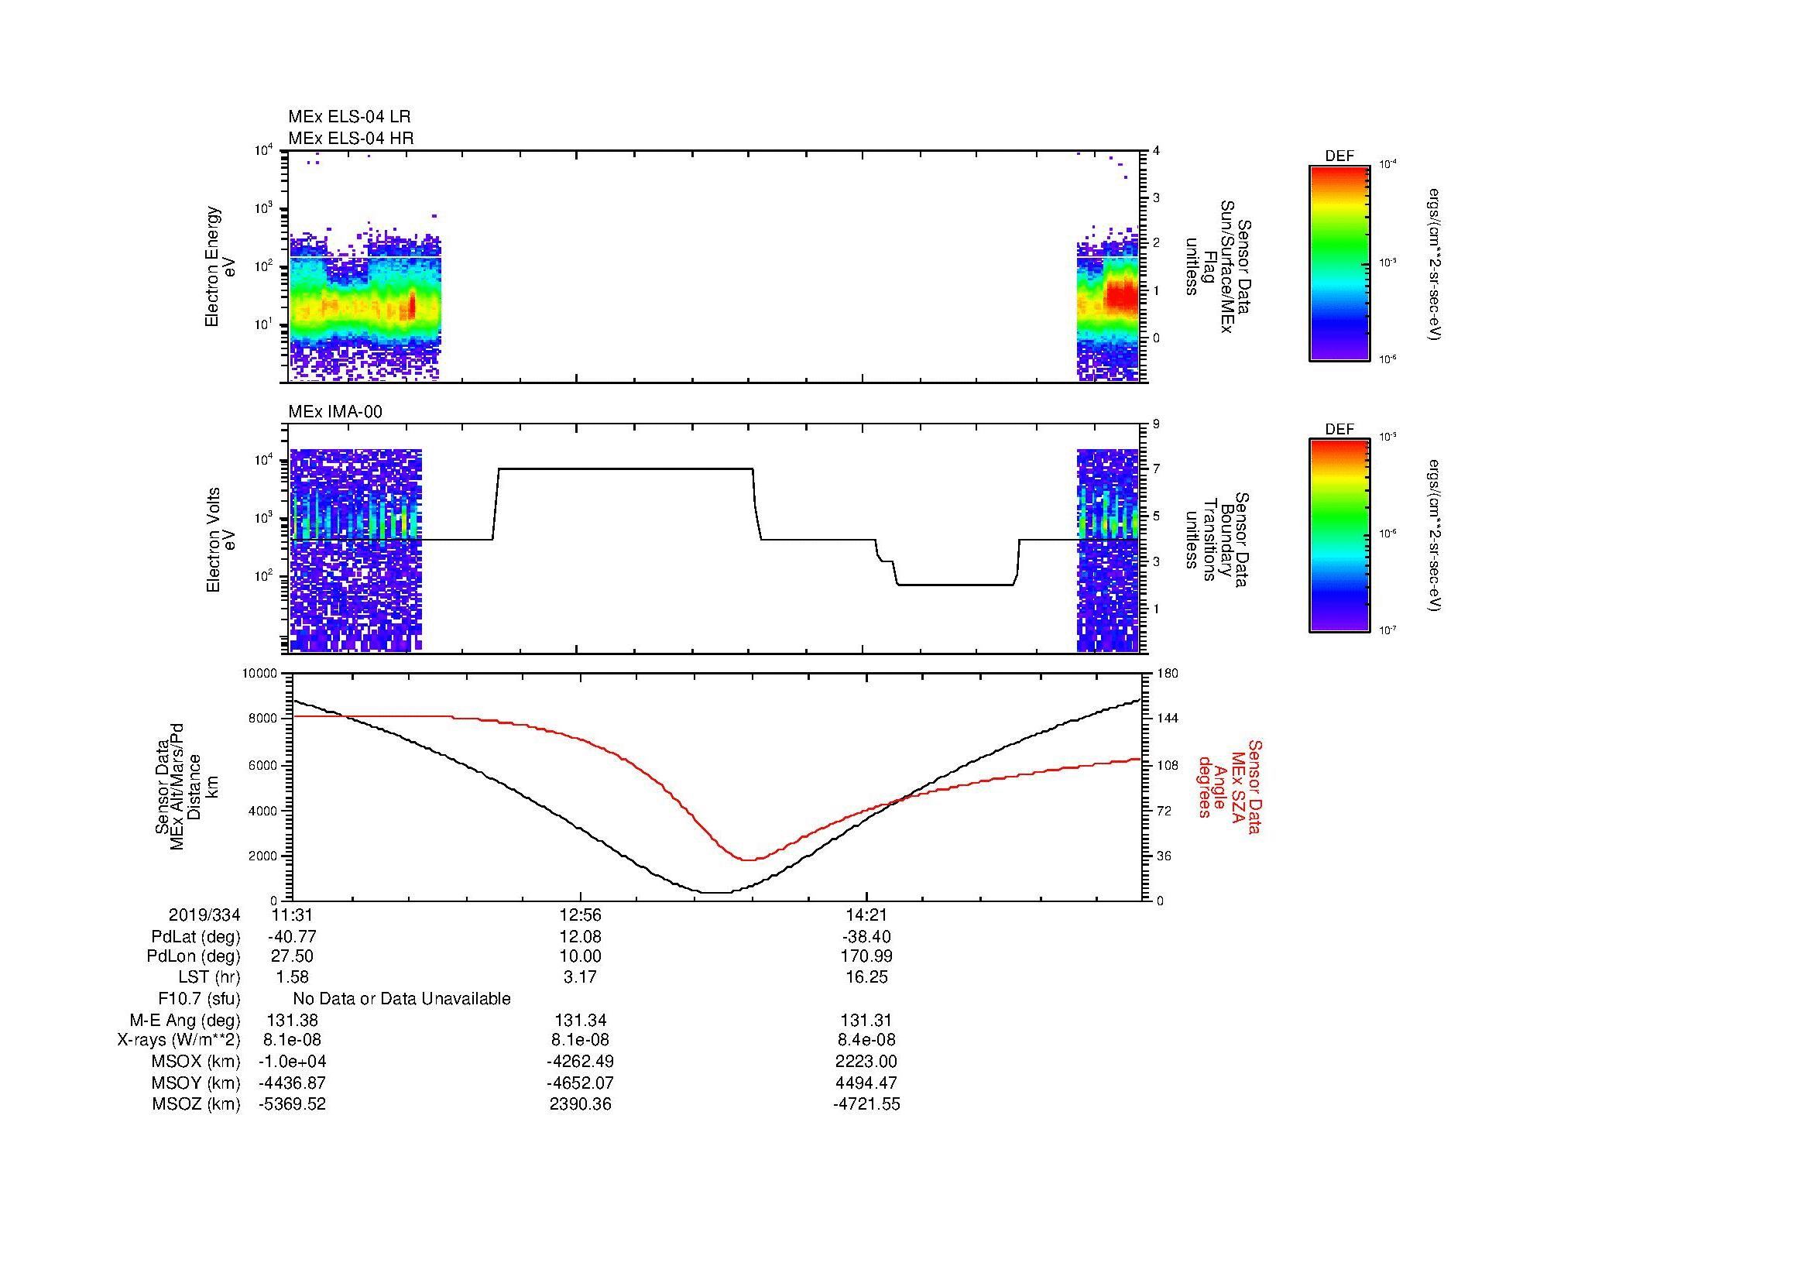The image size is (1811, 1280).
Task: Click the PdLat value '12.08'
Action: click(x=581, y=937)
